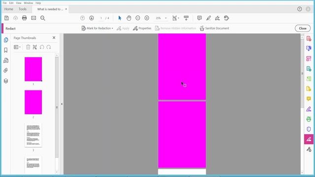Open the thumbnails options menu dropdown

pyautogui.click(x=17, y=47)
